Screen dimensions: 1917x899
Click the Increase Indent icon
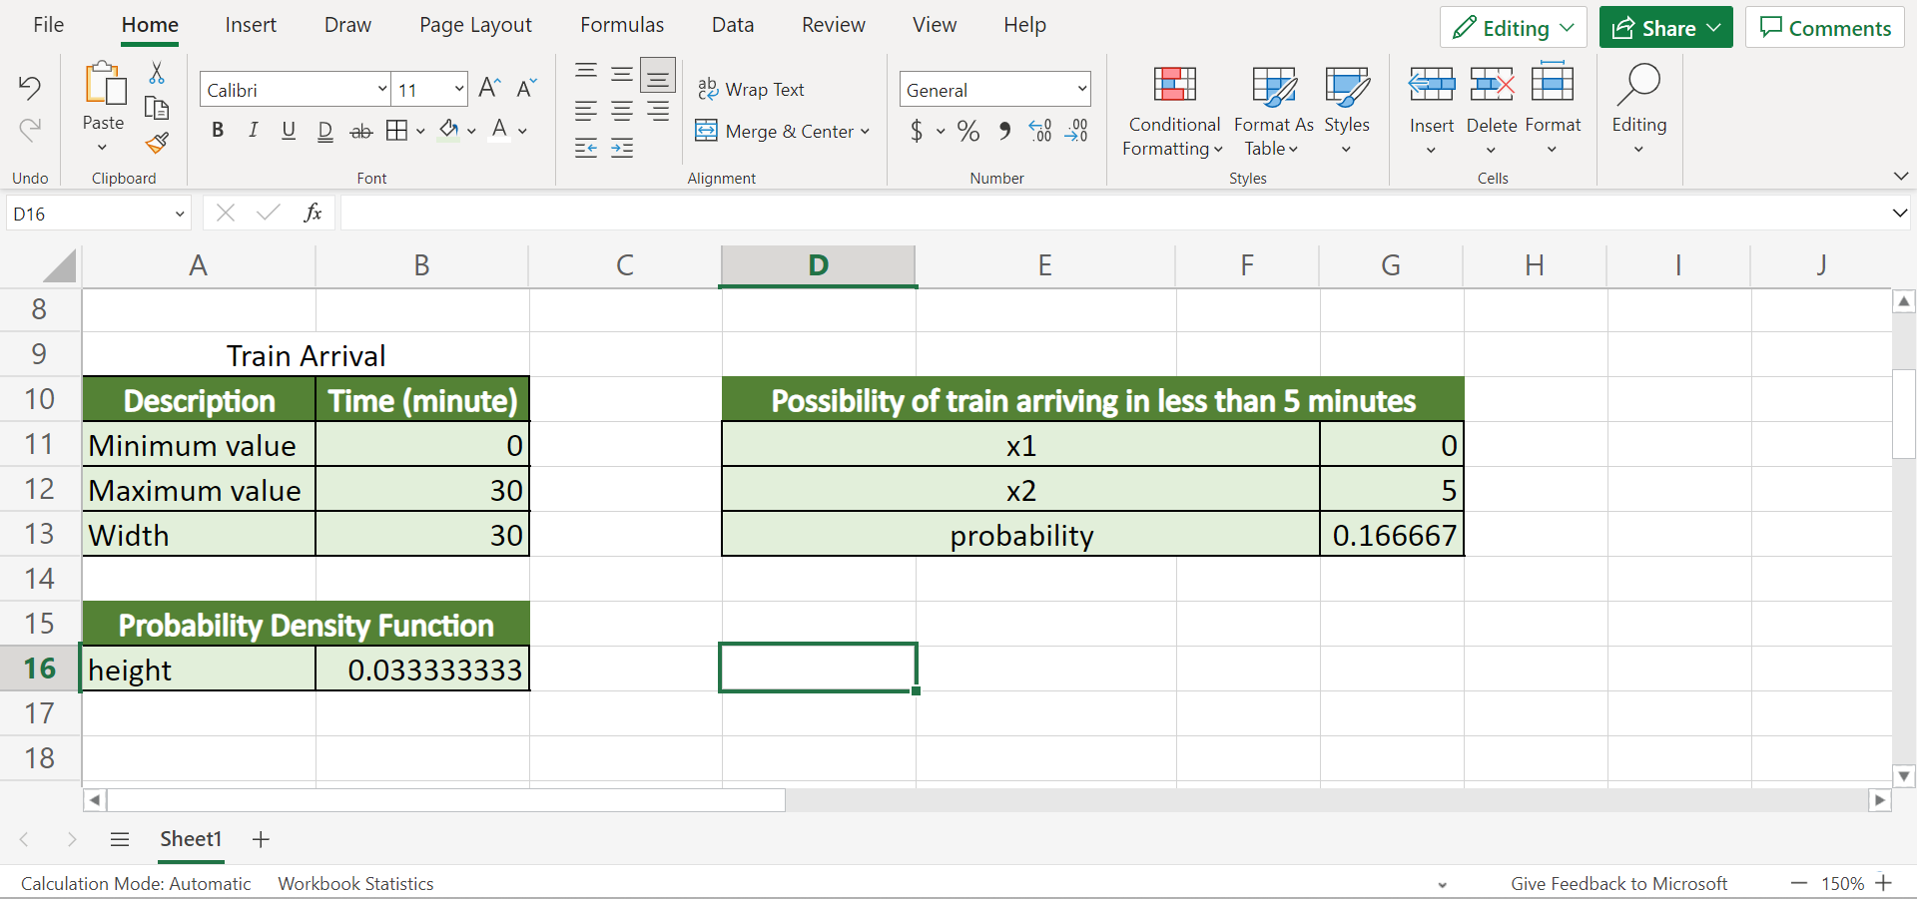tap(622, 149)
